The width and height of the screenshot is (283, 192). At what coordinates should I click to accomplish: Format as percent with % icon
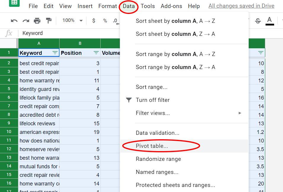[x=105, y=20]
